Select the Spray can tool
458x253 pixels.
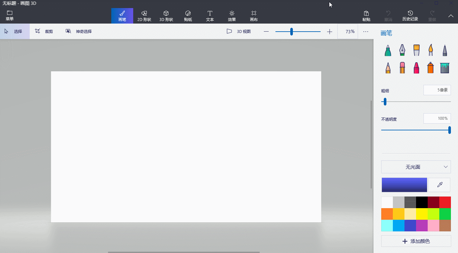431,68
